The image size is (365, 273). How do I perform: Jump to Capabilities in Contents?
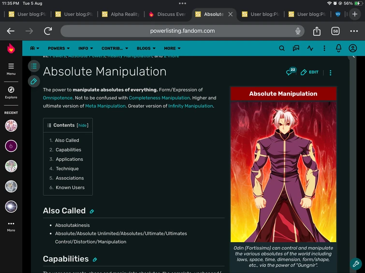[x=68, y=150]
